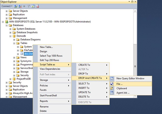Click the Demodb database cylinder icon
The image size is (162, 114).
coord(14,36)
